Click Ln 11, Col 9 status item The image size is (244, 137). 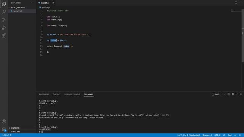point(188,135)
